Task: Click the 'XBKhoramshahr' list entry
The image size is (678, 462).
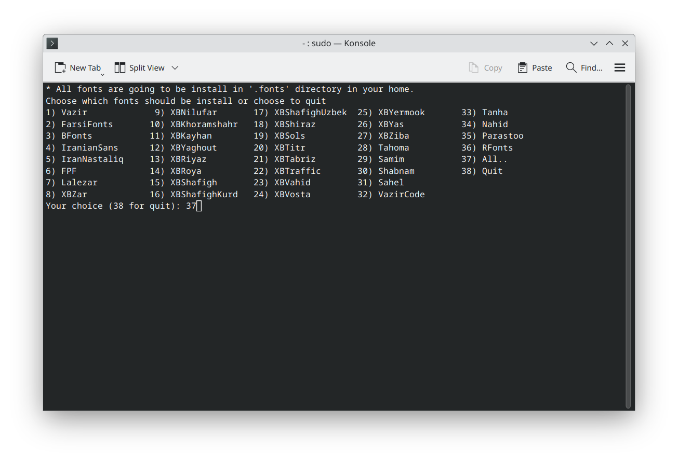Action: [x=204, y=125]
